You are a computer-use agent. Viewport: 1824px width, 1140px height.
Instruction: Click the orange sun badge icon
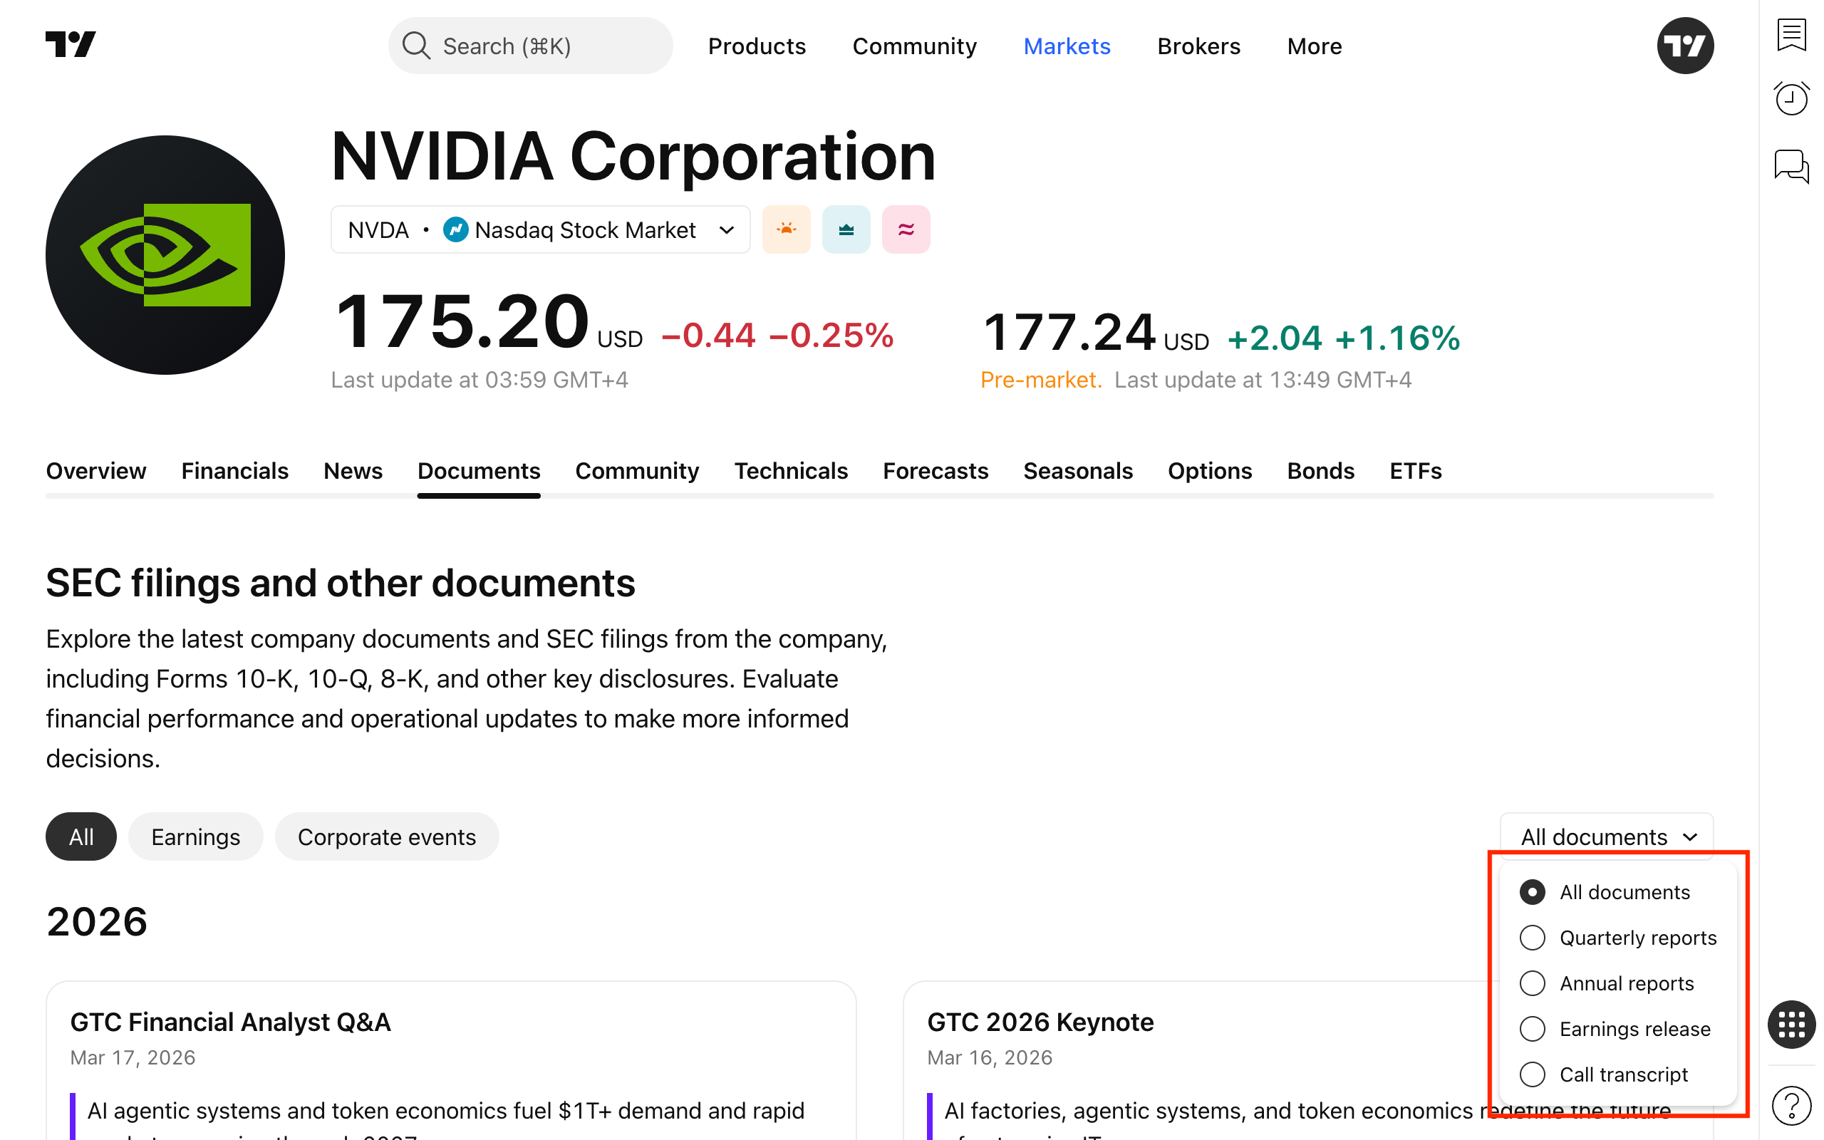786,229
